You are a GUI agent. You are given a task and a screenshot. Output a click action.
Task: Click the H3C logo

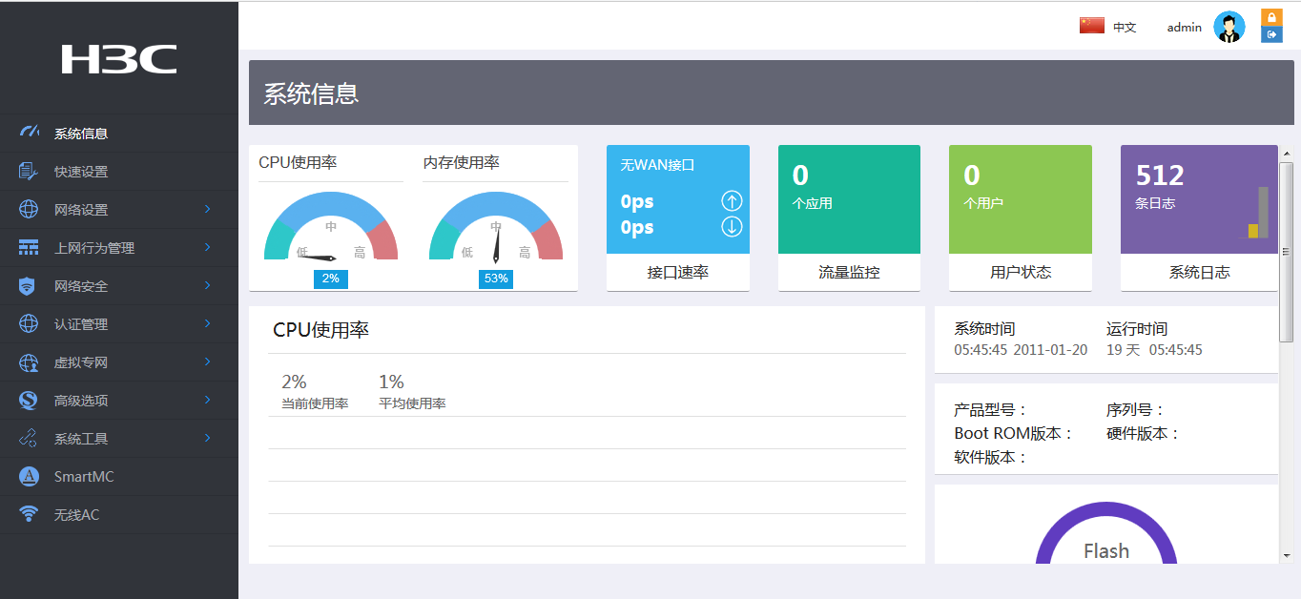[x=119, y=59]
